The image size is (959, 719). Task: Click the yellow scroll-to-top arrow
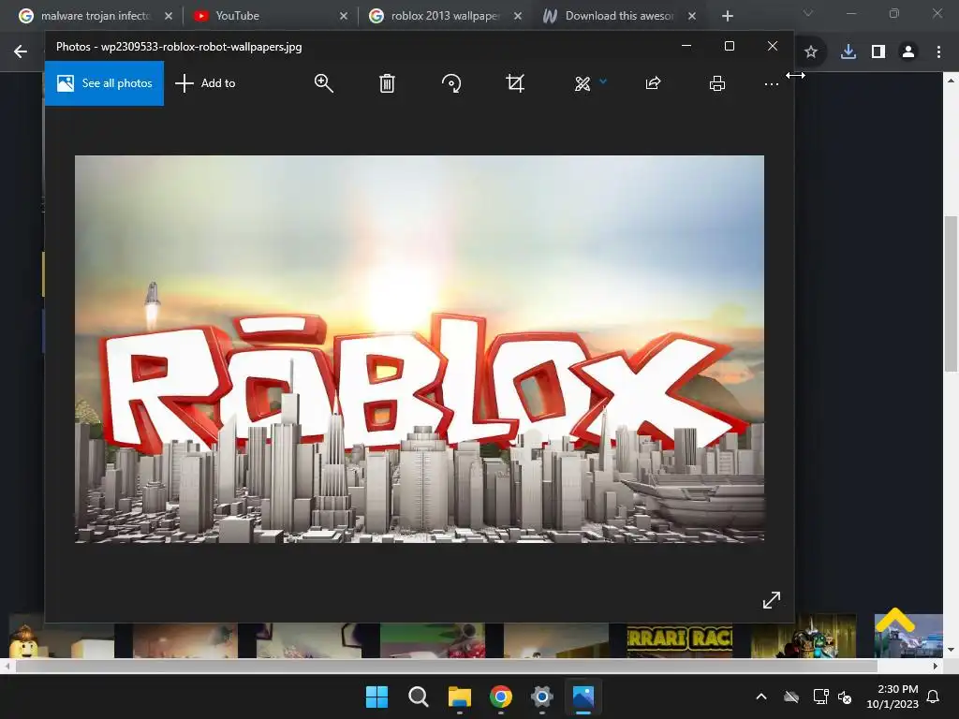[x=894, y=621]
